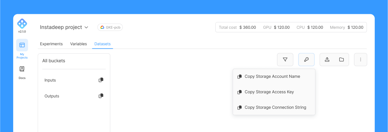This screenshot has width=388, height=132.
Task: Choose Copy Storage Account Name menu item
Action: [x=274, y=76]
